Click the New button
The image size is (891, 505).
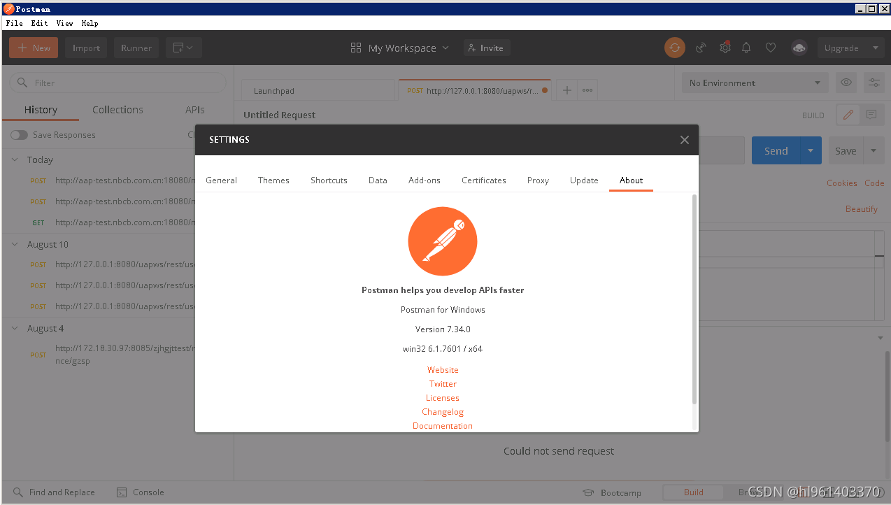click(x=34, y=48)
